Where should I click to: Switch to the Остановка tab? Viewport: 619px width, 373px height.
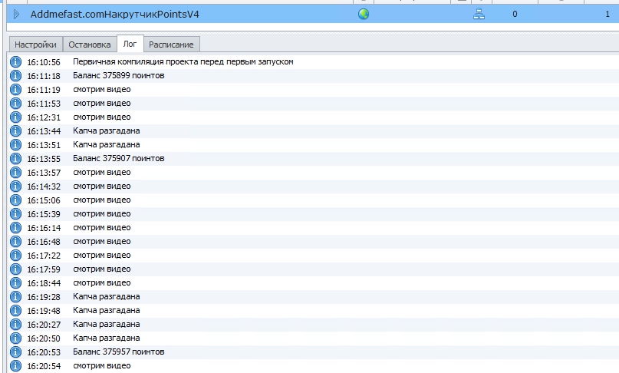click(x=90, y=45)
